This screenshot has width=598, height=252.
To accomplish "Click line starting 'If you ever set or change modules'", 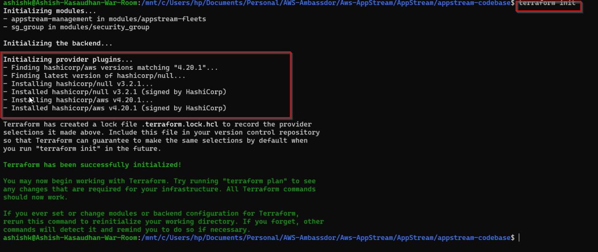I will (151, 213).
